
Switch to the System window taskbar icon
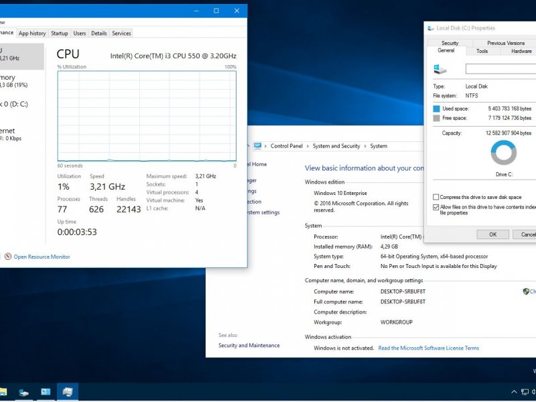coord(46,392)
